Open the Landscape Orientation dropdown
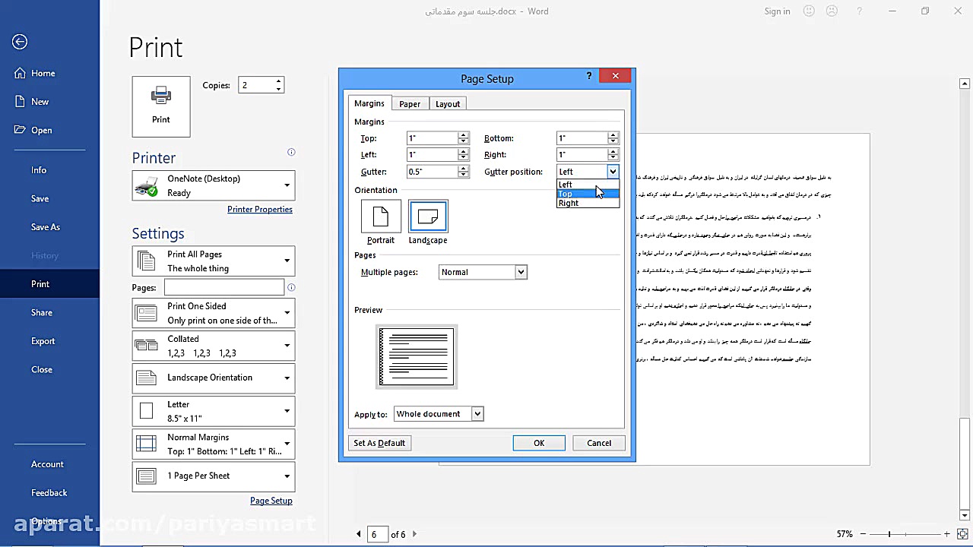The width and height of the screenshot is (973, 547). click(214, 378)
